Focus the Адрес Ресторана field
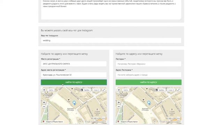The height and width of the screenshot is (125, 223). point(148,75)
